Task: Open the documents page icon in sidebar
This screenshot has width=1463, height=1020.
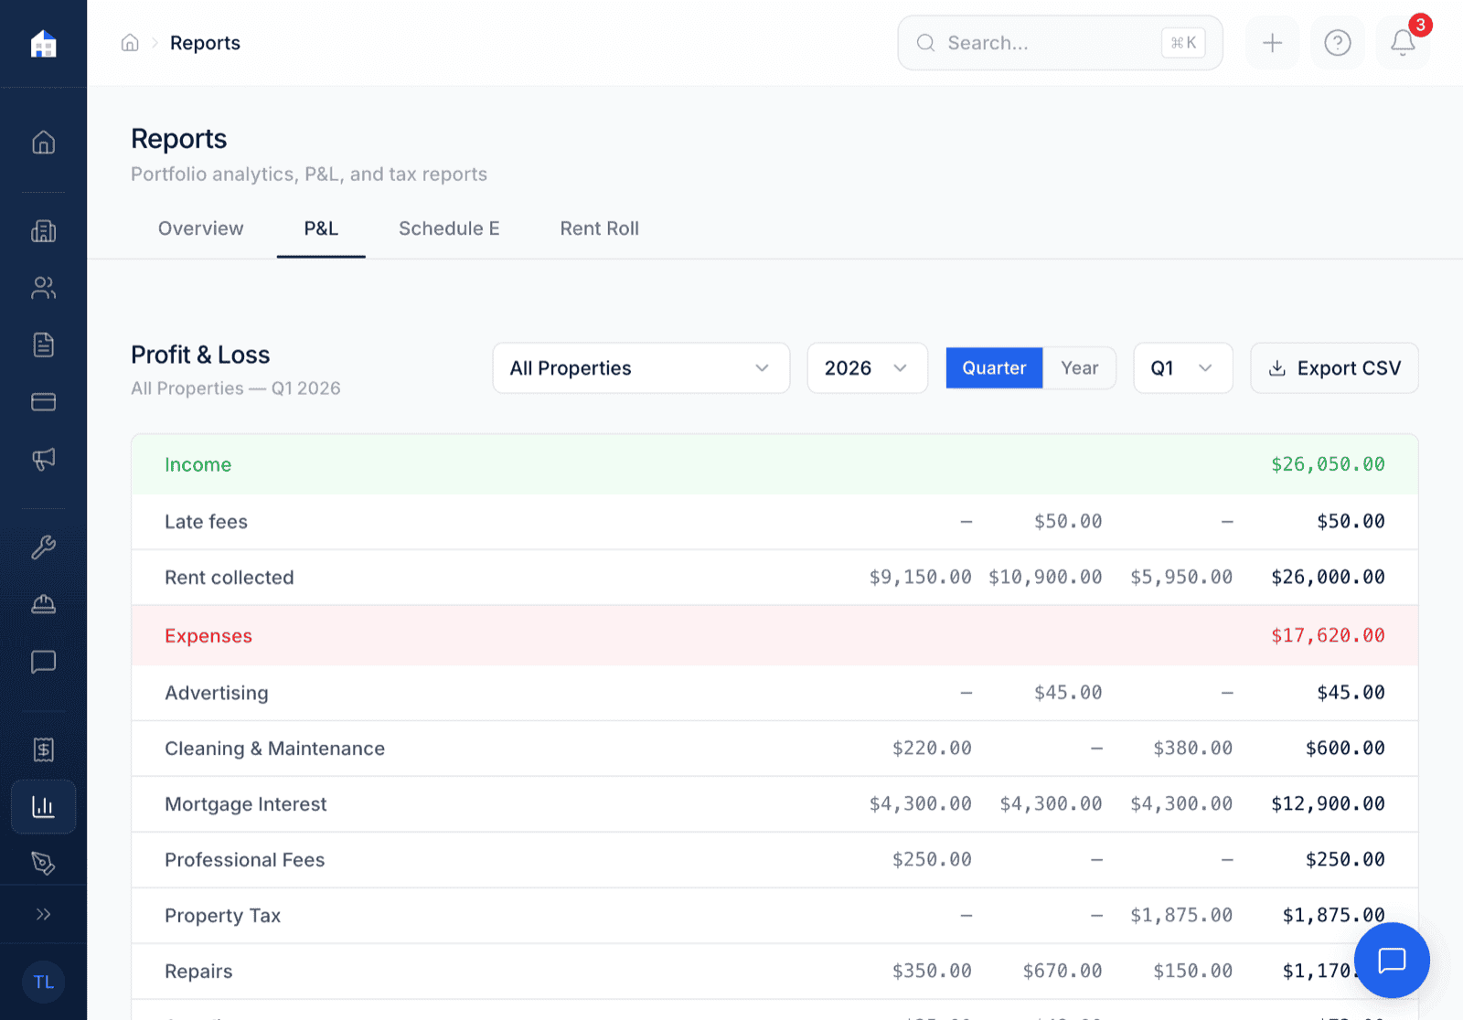Action: click(43, 345)
